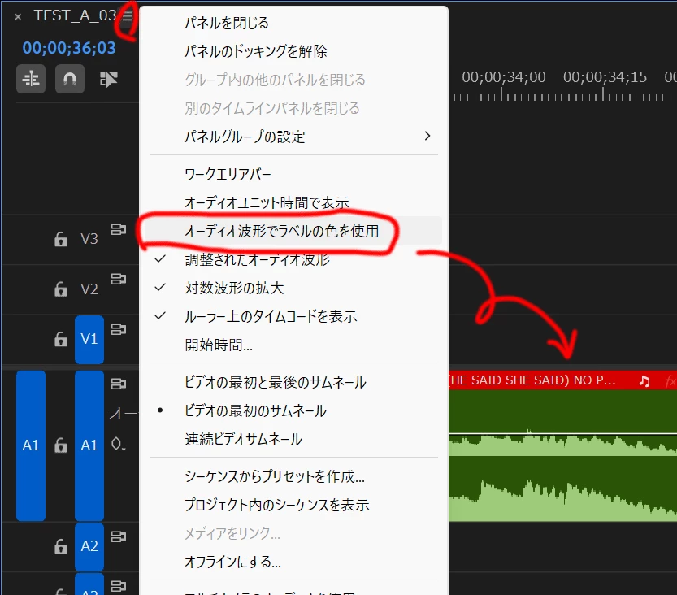Toggle Linked Selection icon
This screenshot has height=595, width=677.
(x=108, y=79)
